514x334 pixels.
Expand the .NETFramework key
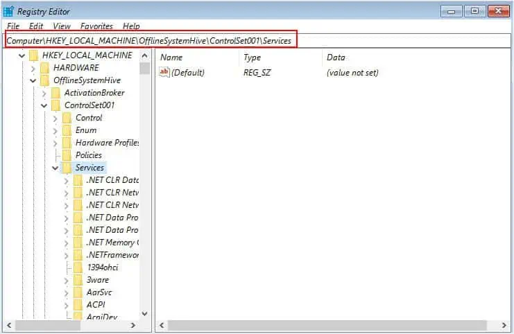[66, 256]
